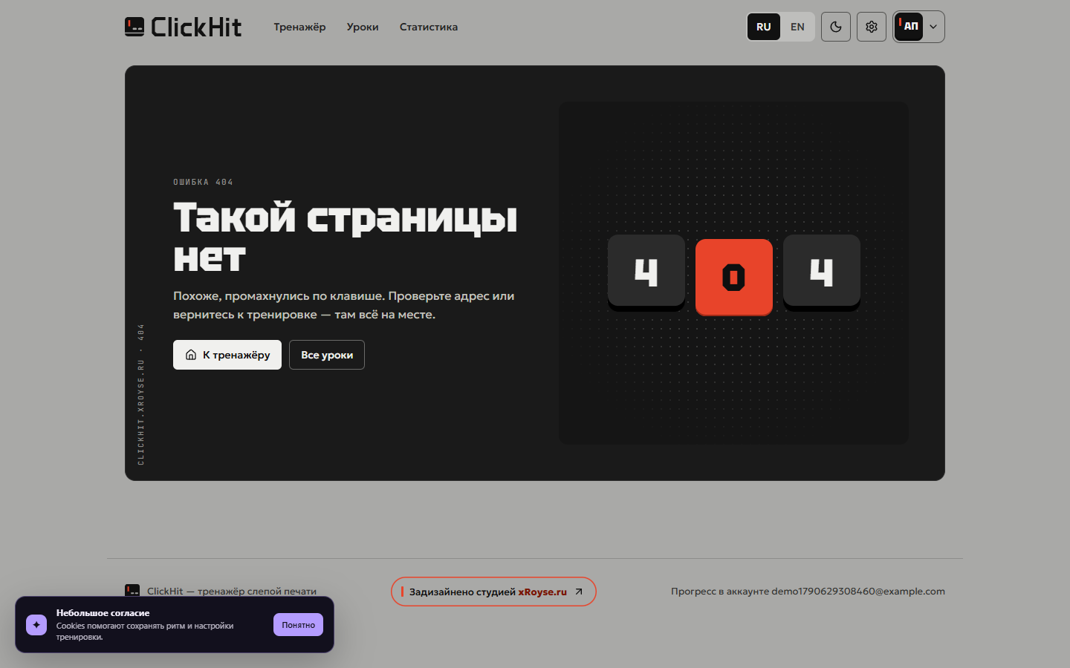The image size is (1070, 668).
Task: Click the footer ClickHit logo icon
Action: coord(132,591)
